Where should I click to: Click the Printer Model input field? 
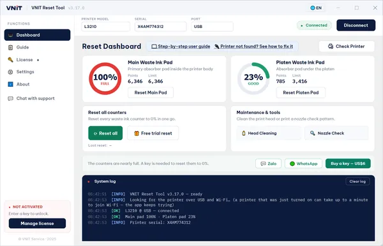click(x=105, y=27)
